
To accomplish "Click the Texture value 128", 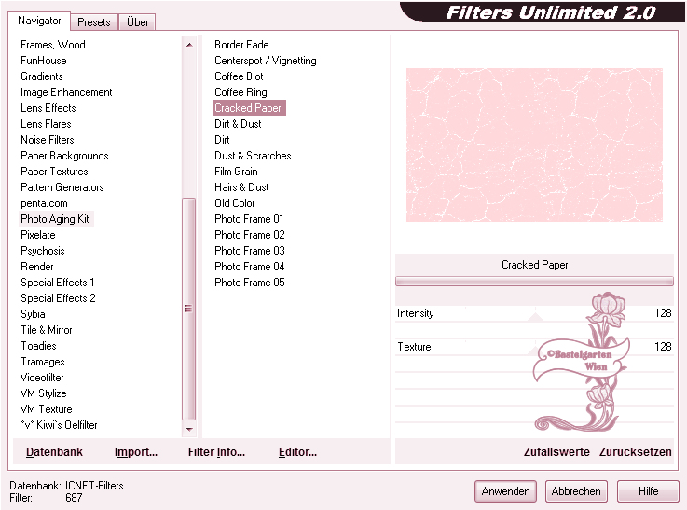I will point(663,347).
